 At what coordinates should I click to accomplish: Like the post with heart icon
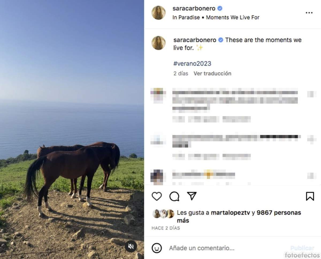[x=157, y=196]
